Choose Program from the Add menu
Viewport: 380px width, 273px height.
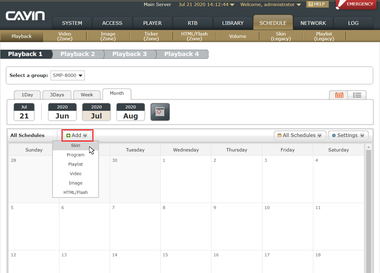click(76, 155)
